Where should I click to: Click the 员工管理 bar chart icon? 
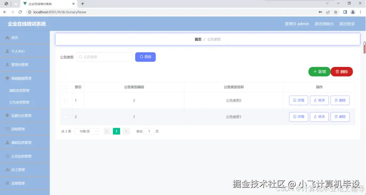click(7, 170)
